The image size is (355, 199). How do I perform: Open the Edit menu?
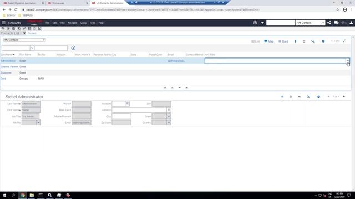point(54,23)
